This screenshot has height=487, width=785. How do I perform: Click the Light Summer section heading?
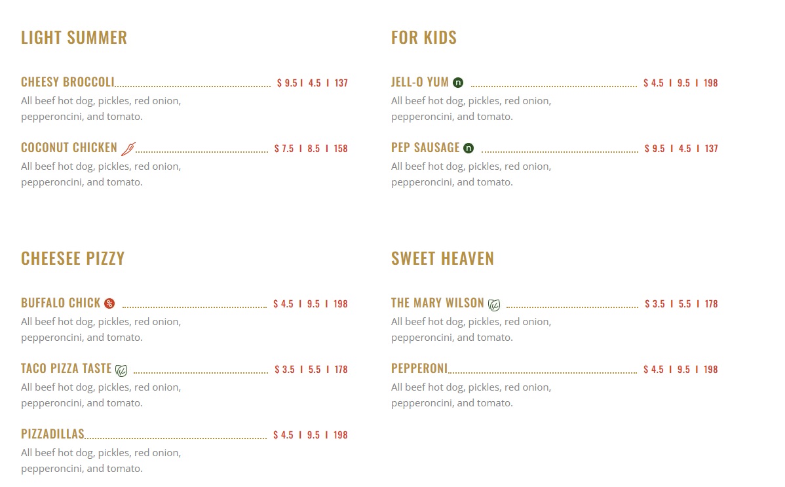[x=74, y=37]
